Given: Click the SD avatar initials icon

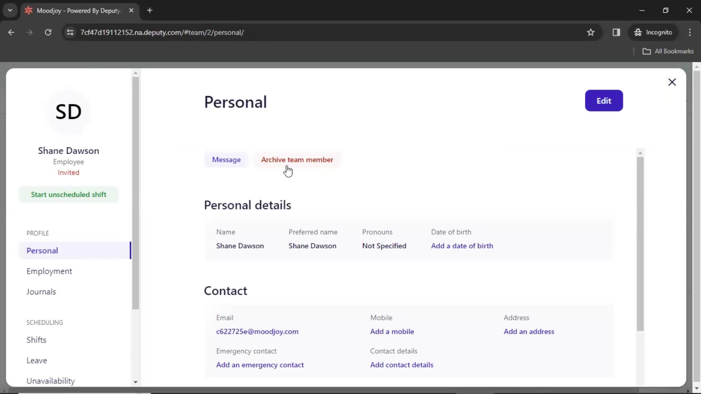Looking at the screenshot, I should (x=68, y=112).
